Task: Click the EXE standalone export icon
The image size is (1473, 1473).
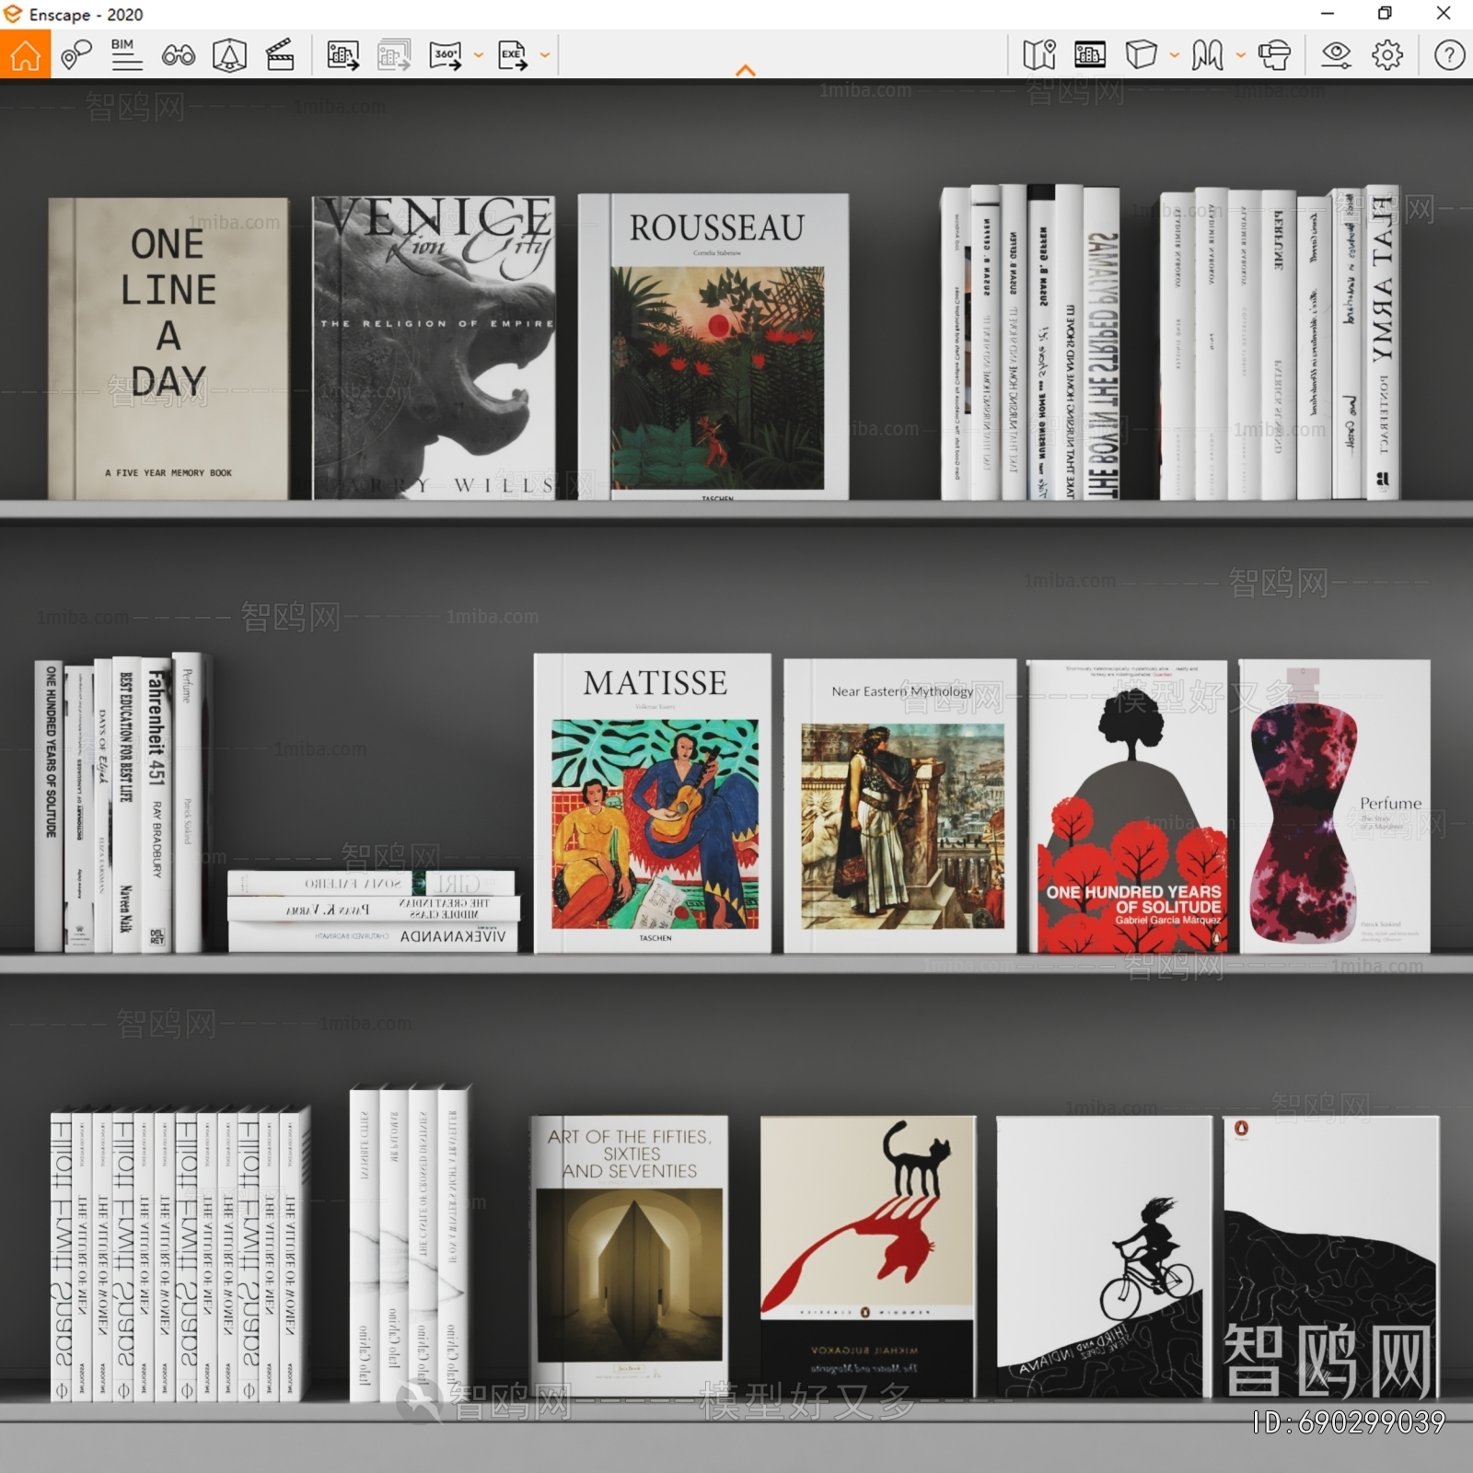Action: 513,55
